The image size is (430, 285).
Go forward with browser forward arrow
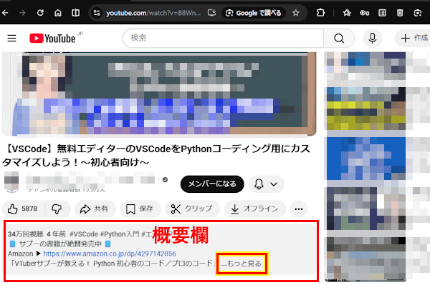pos(22,13)
